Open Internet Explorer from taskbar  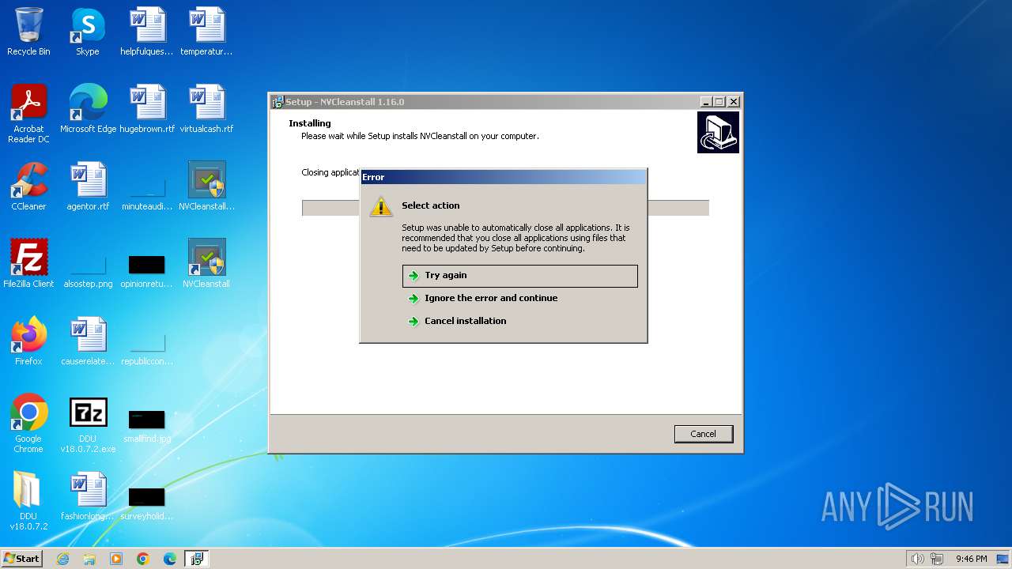click(62, 559)
